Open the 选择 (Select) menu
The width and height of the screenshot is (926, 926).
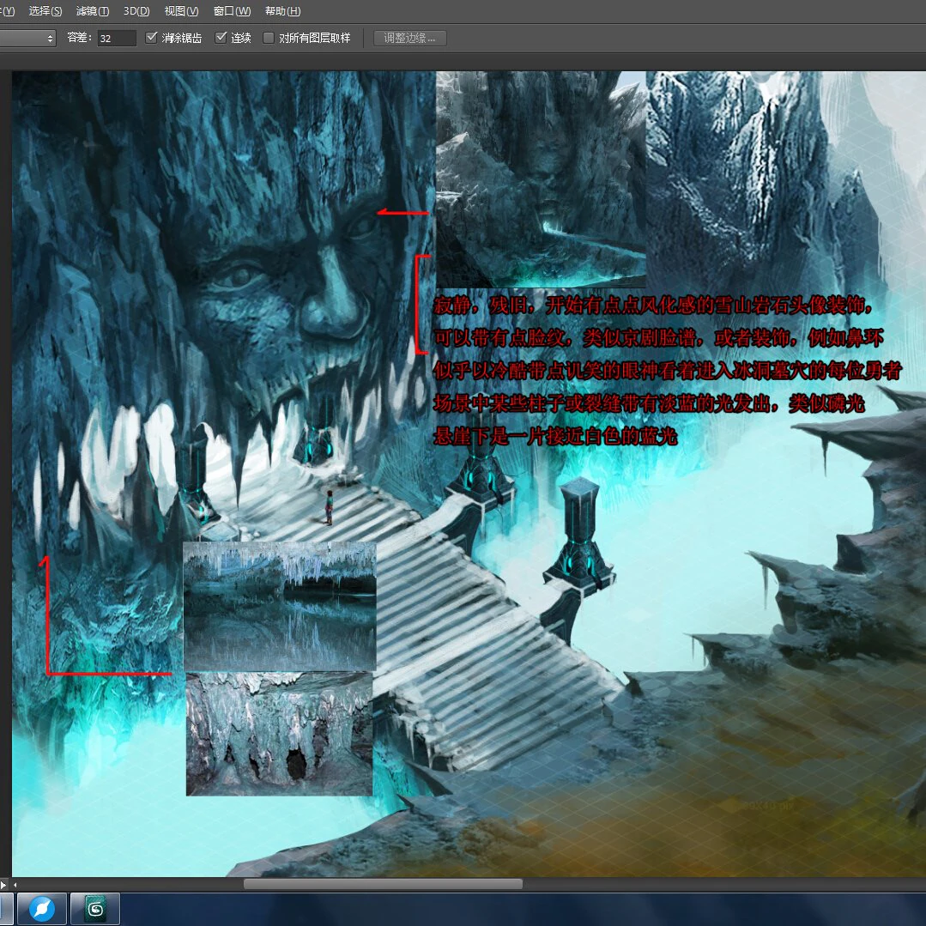[x=45, y=10]
